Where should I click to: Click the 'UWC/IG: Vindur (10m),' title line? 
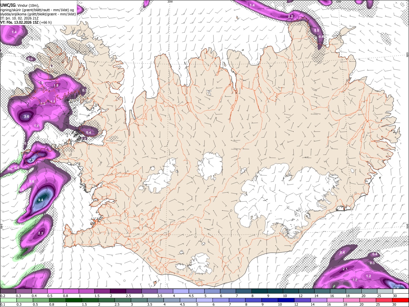(20, 5)
